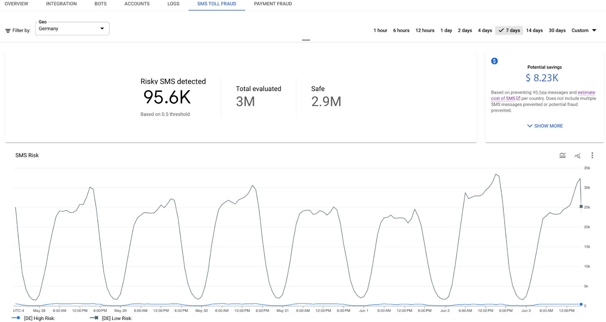
Task: Click the Based on 0.5 threshold text
Action: point(165,114)
